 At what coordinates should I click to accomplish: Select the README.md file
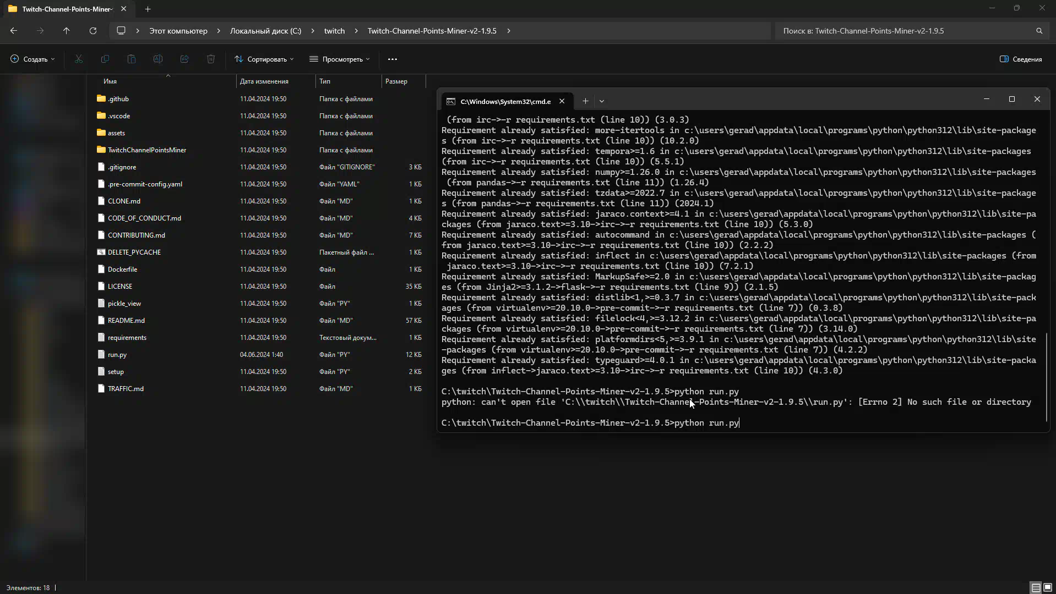tap(126, 320)
